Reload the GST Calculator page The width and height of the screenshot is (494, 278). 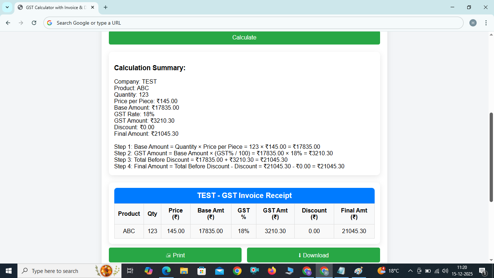click(x=34, y=22)
